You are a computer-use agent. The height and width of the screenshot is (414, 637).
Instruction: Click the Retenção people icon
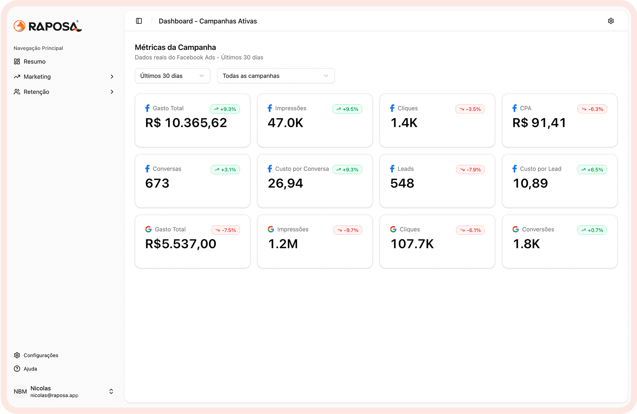[17, 92]
